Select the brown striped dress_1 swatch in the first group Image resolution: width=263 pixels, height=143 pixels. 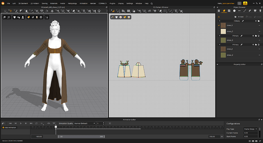pyautogui.click(x=223, y=25)
